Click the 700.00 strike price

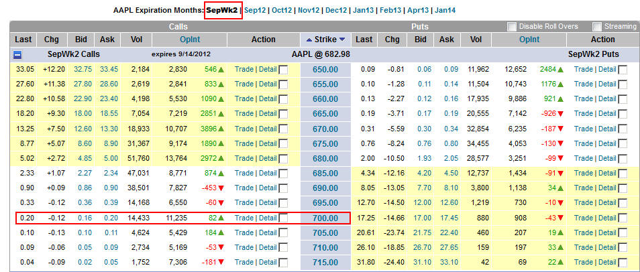pyautogui.click(x=325, y=218)
